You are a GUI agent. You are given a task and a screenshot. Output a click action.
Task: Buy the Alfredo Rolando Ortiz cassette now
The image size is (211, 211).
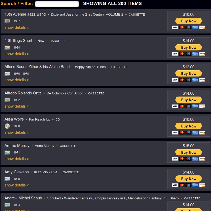189,100
